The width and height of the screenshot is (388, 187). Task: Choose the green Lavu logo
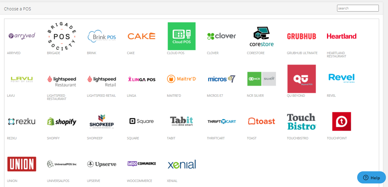tap(22, 79)
